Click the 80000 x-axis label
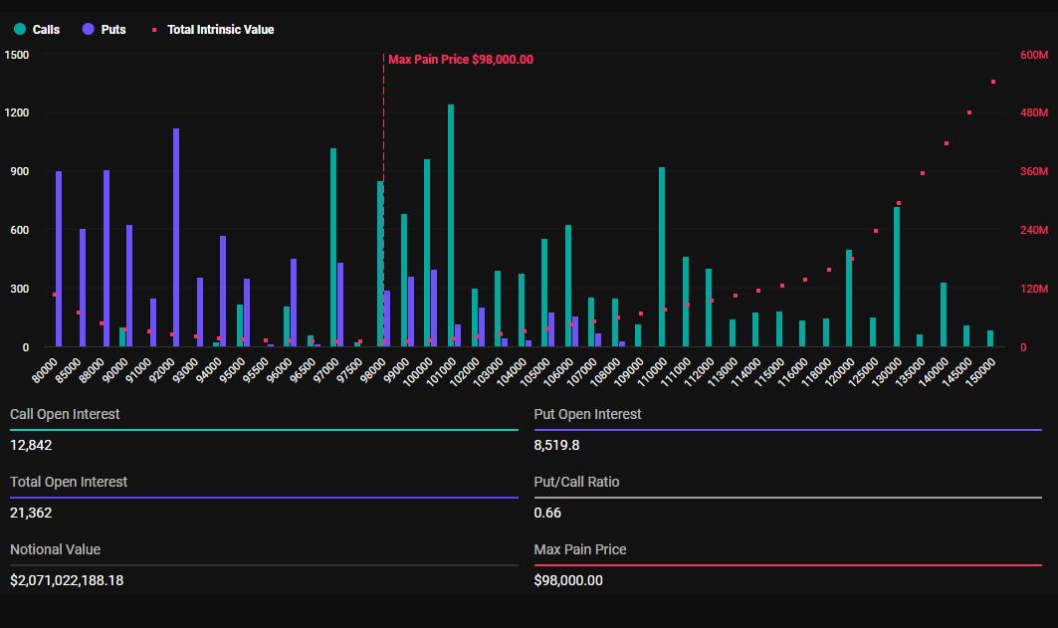The image size is (1058, 628). click(45, 371)
